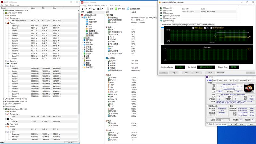The image size is (256, 144).
Task: Enable Stress local disks checkbox
Action: tap(164, 18)
